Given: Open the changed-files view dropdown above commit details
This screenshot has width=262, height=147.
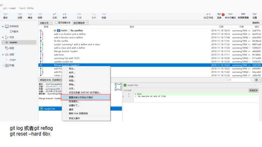Looking at the screenshot, I should pyautogui.click(x=51, y=80).
